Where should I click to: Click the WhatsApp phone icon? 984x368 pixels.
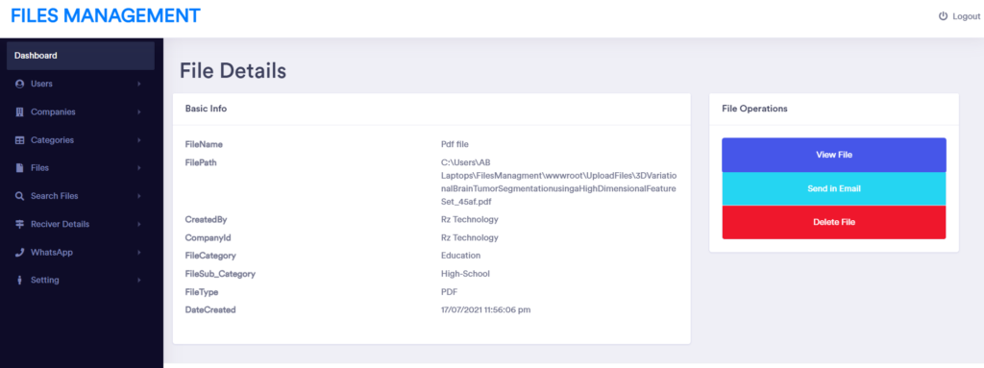click(19, 253)
